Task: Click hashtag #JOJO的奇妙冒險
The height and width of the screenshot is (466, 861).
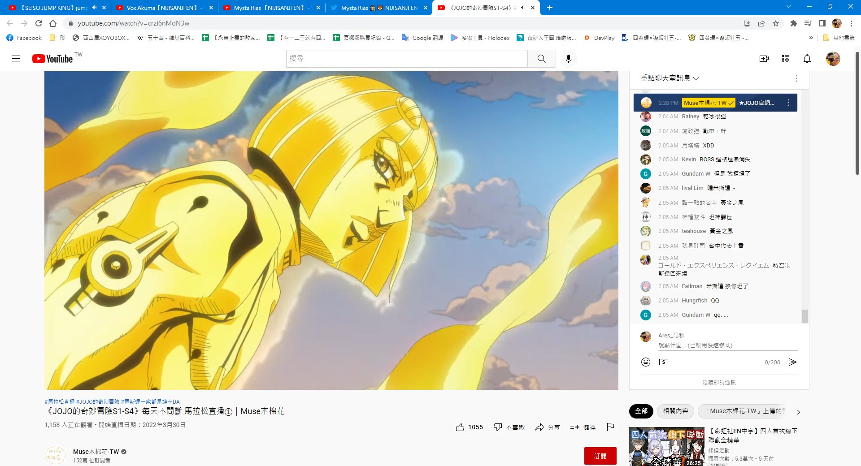Action: 98,402
